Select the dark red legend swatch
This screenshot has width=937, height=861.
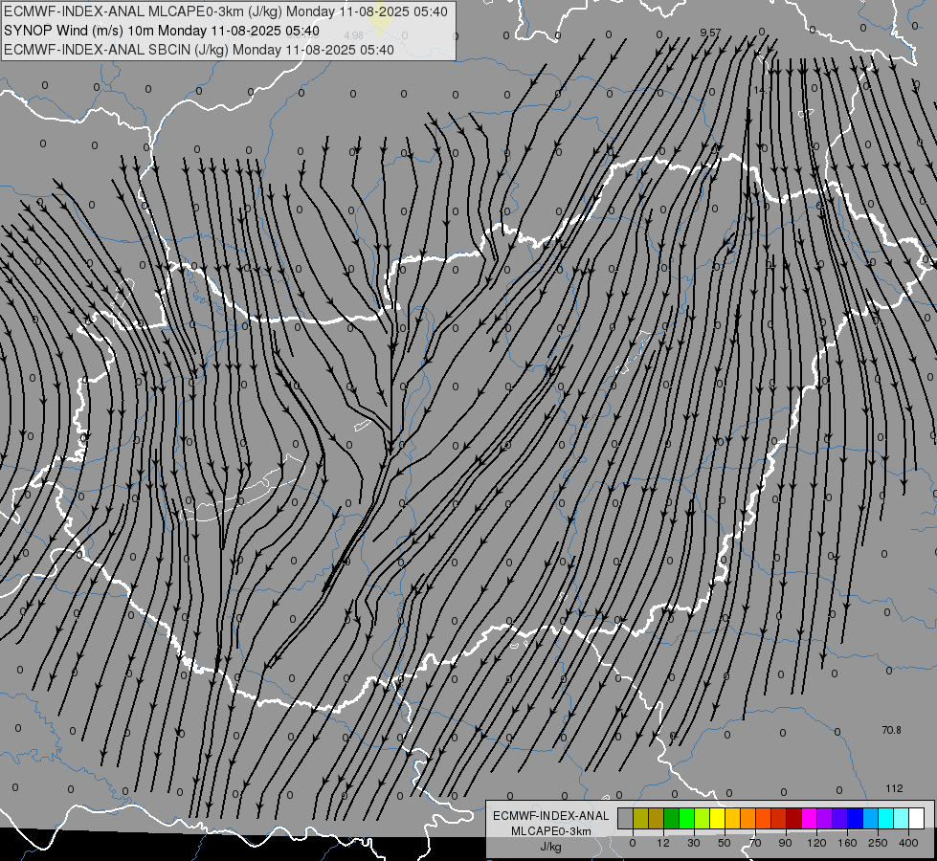pyautogui.click(x=794, y=818)
